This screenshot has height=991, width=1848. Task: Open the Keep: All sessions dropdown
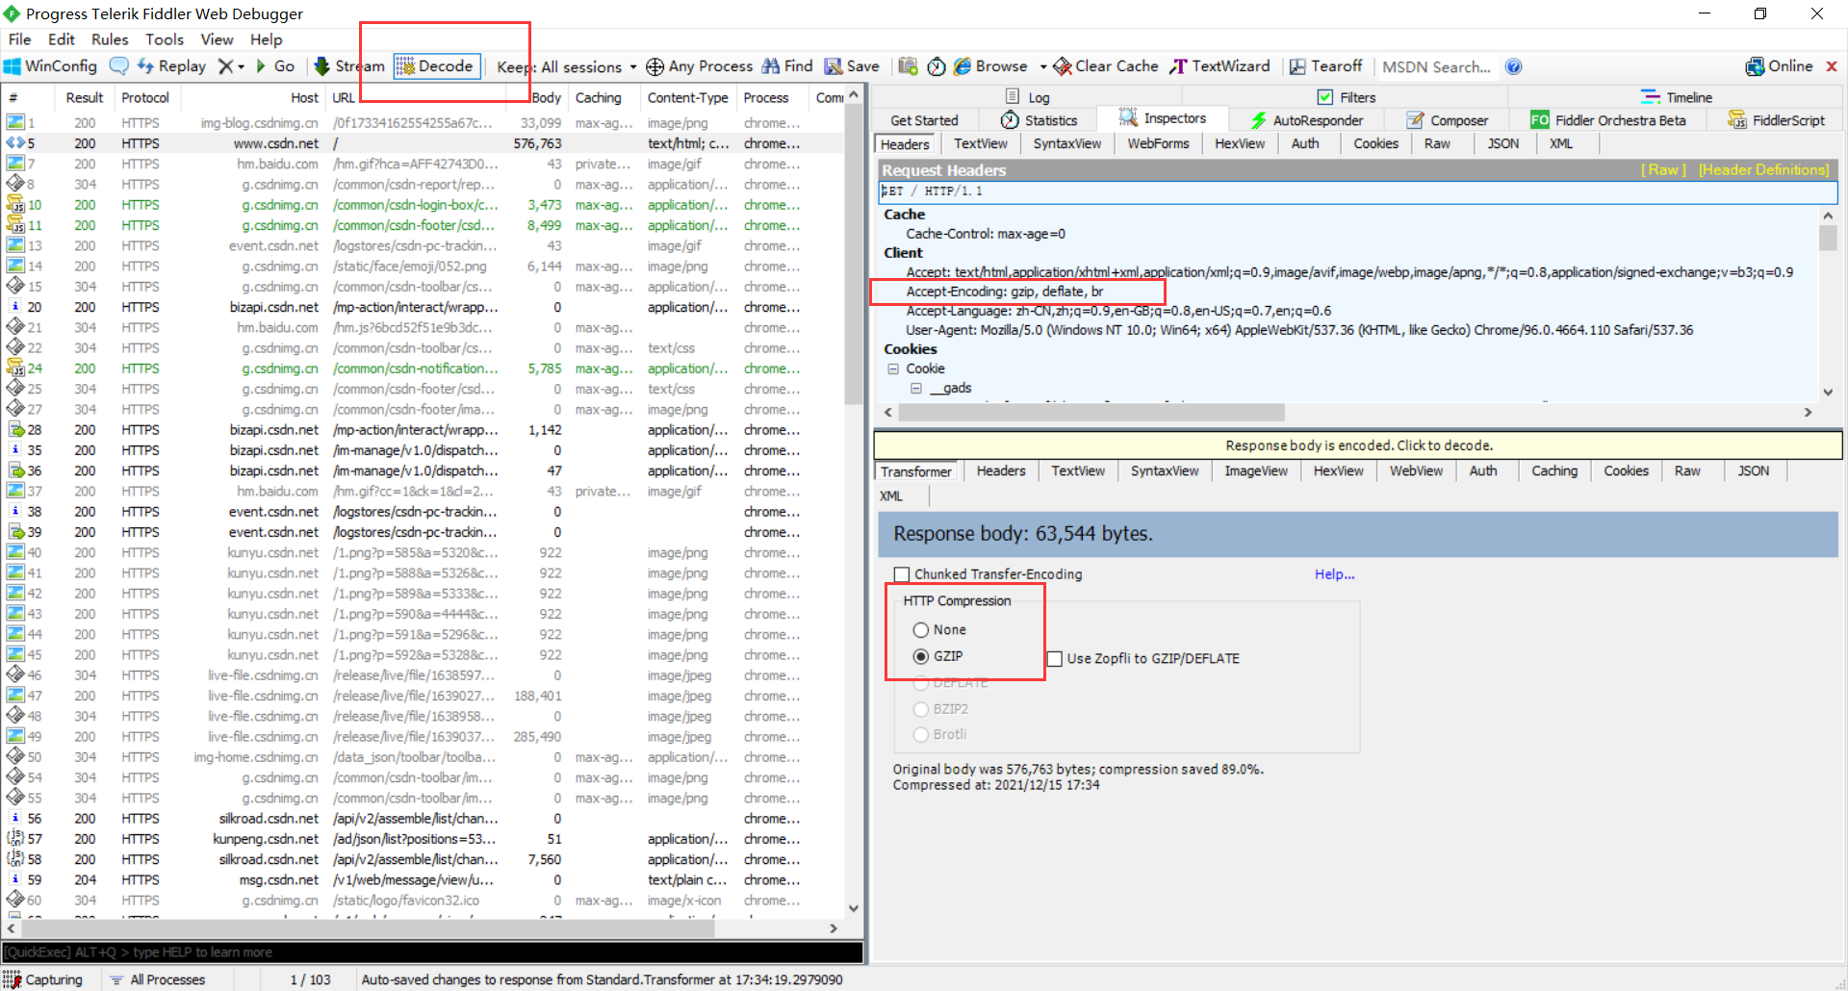567,66
